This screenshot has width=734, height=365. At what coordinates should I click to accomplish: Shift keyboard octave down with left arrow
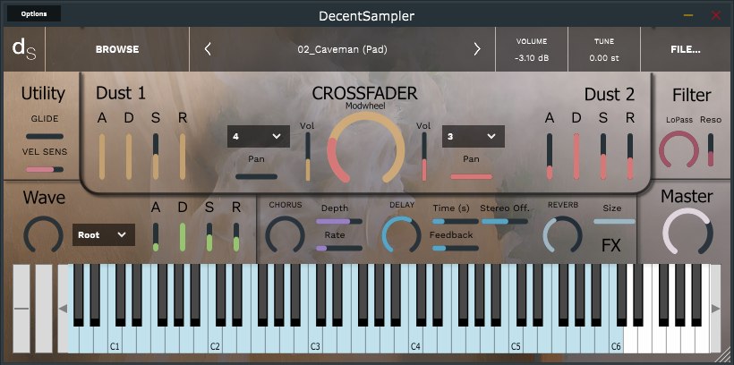click(x=63, y=309)
